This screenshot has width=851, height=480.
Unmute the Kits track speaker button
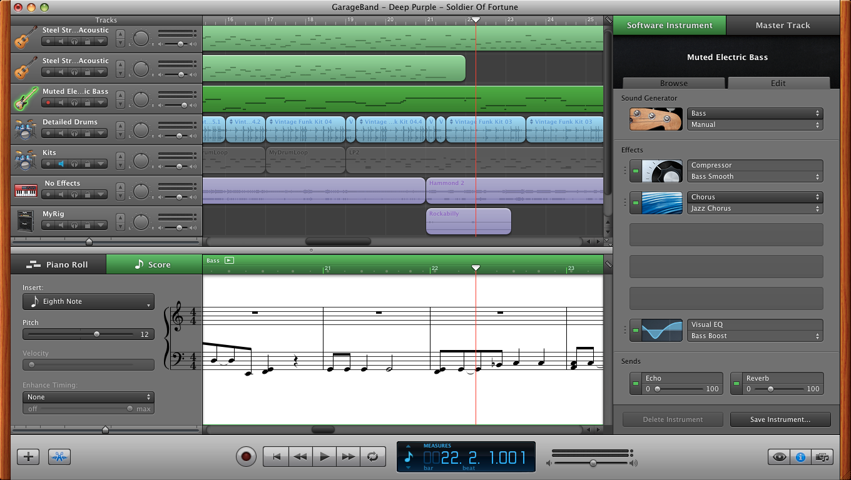coord(61,164)
